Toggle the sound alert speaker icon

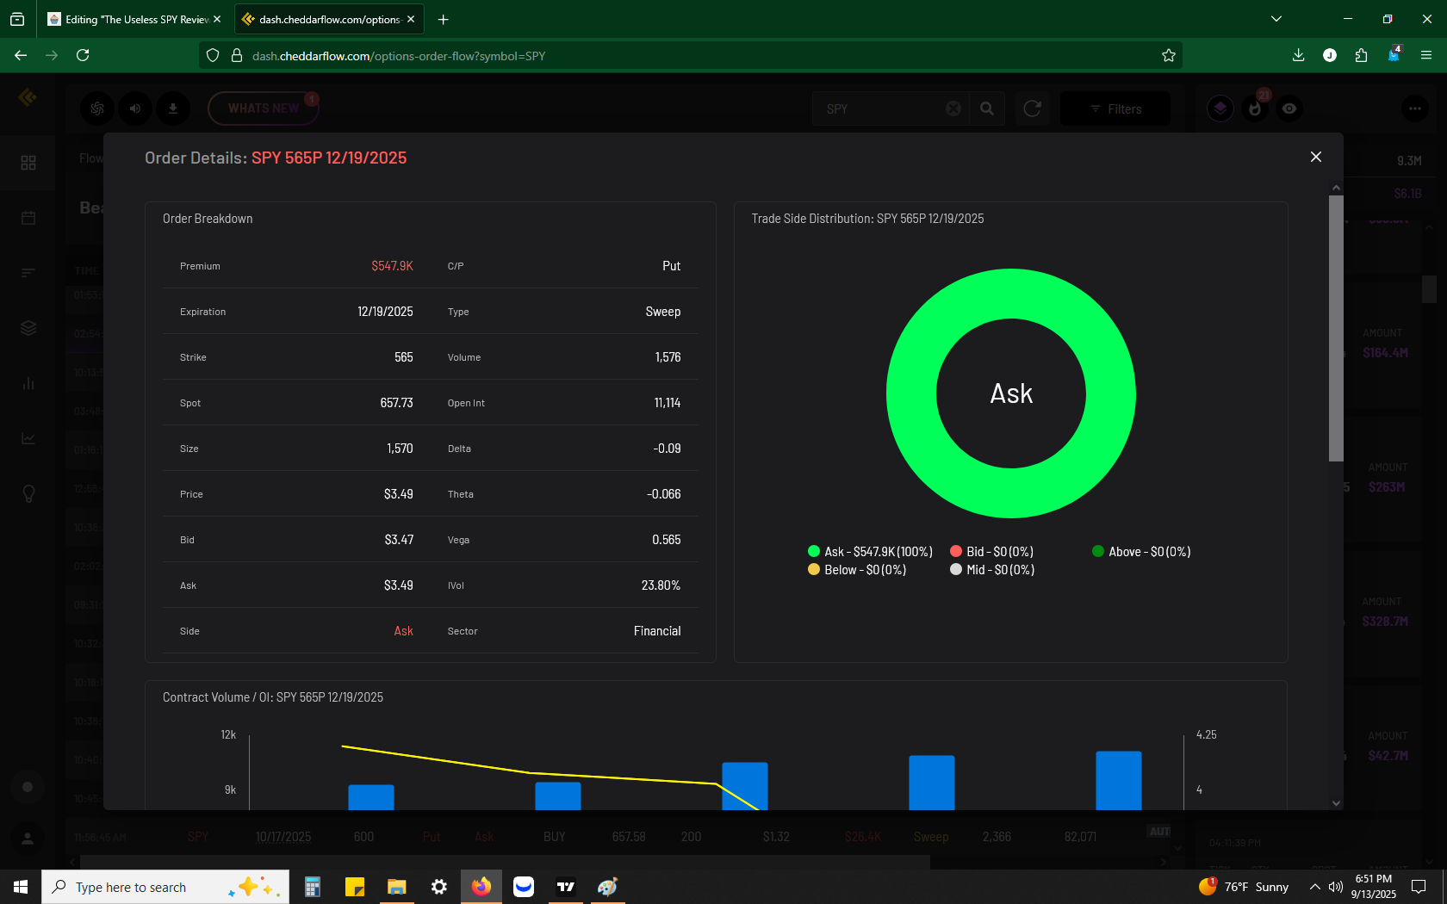click(135, 108)
